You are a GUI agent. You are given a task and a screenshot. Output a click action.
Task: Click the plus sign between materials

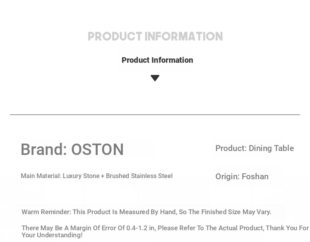(102, 176)
